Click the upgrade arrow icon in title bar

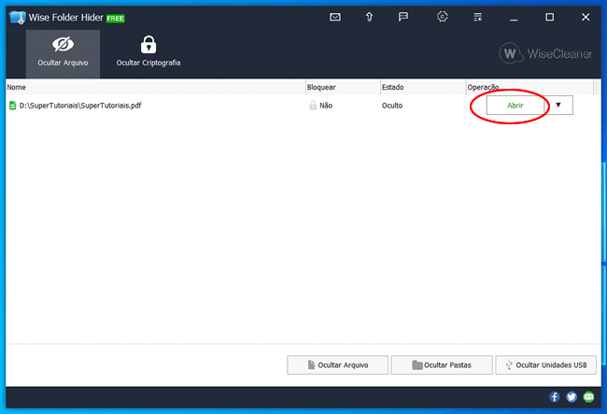(369, 17)
